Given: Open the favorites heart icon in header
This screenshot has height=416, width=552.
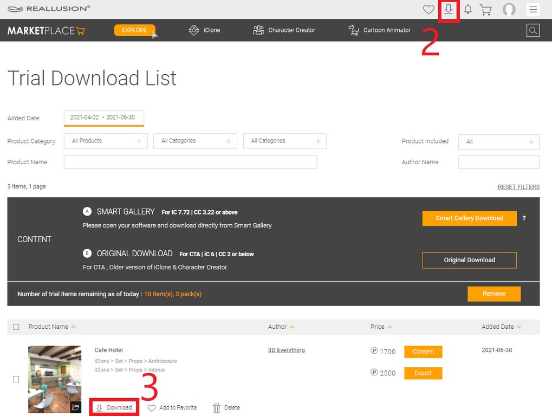Looking at the screenshot, I should 428,10.
